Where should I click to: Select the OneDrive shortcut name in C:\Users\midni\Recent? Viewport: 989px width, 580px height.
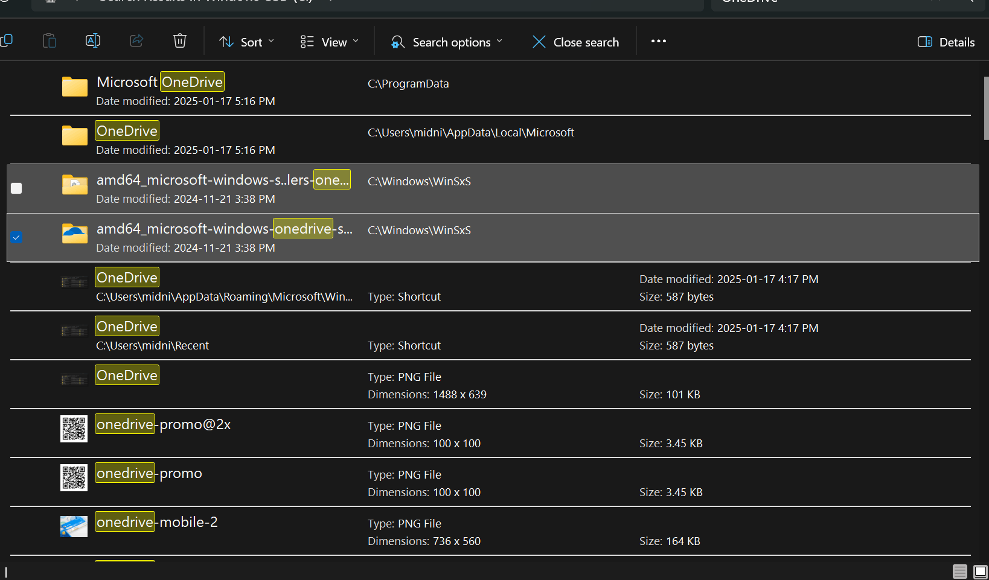click(x=127, y=326)
